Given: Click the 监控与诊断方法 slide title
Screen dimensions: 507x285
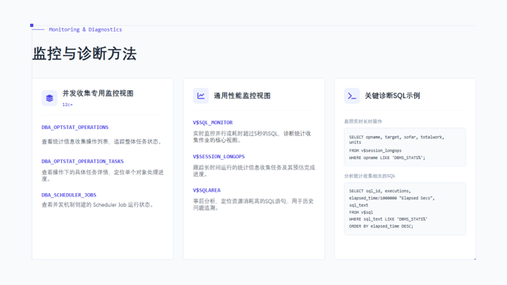Looking at the screenshot, I should [84, 54].
